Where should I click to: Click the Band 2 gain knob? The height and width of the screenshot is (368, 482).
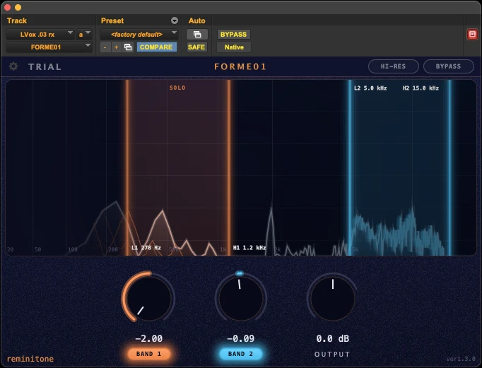pyautogui.click(x=241, y=298)
